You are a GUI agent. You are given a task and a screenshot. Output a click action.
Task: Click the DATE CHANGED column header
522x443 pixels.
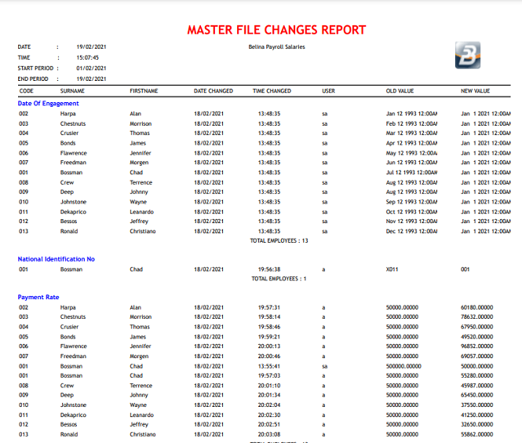point(214,91)
